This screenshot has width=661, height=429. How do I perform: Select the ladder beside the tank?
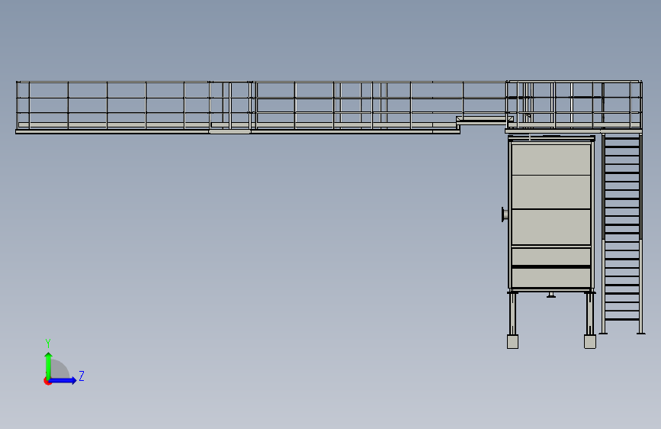tap(622, 234)
